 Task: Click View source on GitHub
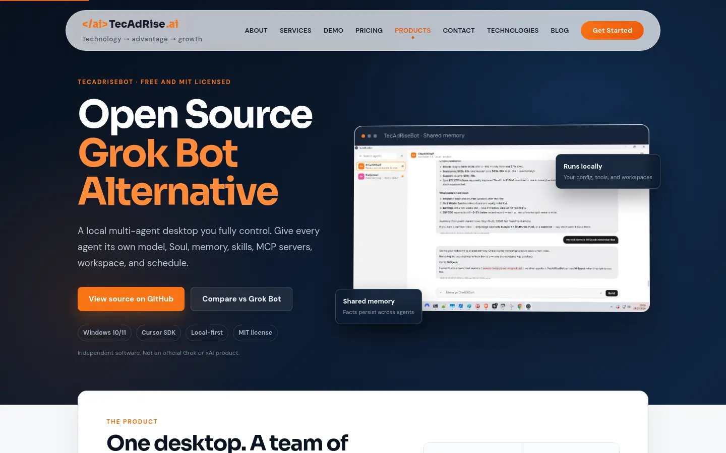(x=131, y=299)
